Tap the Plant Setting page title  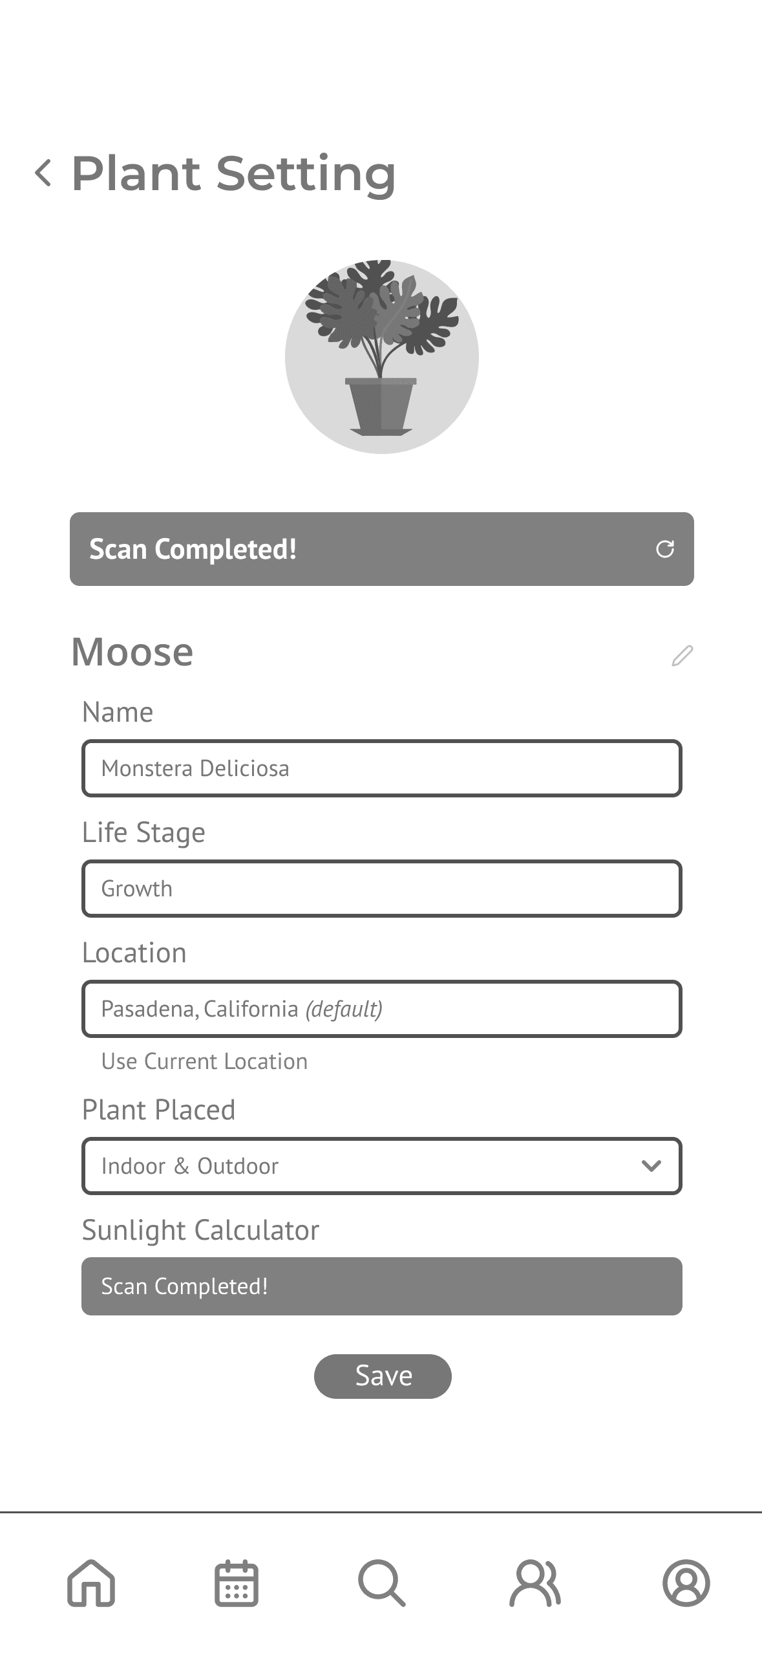click(233, 173)
